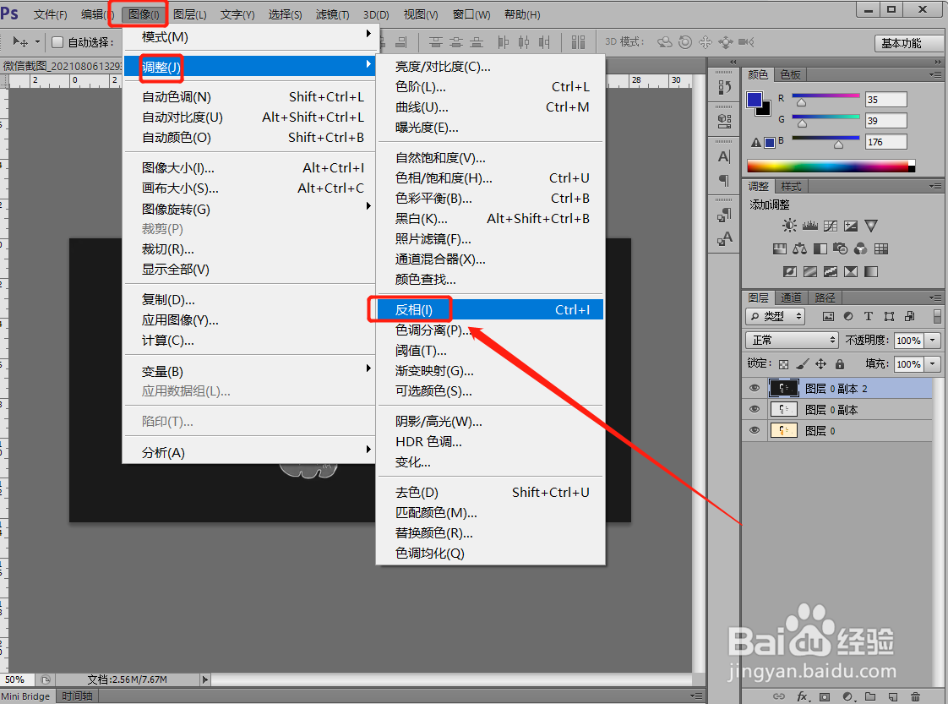Viewport: 948px width, 704px height.
Task: Open the blend mode dropdown showing 正常
Action: pyautogui.click(x=792, y=340)
